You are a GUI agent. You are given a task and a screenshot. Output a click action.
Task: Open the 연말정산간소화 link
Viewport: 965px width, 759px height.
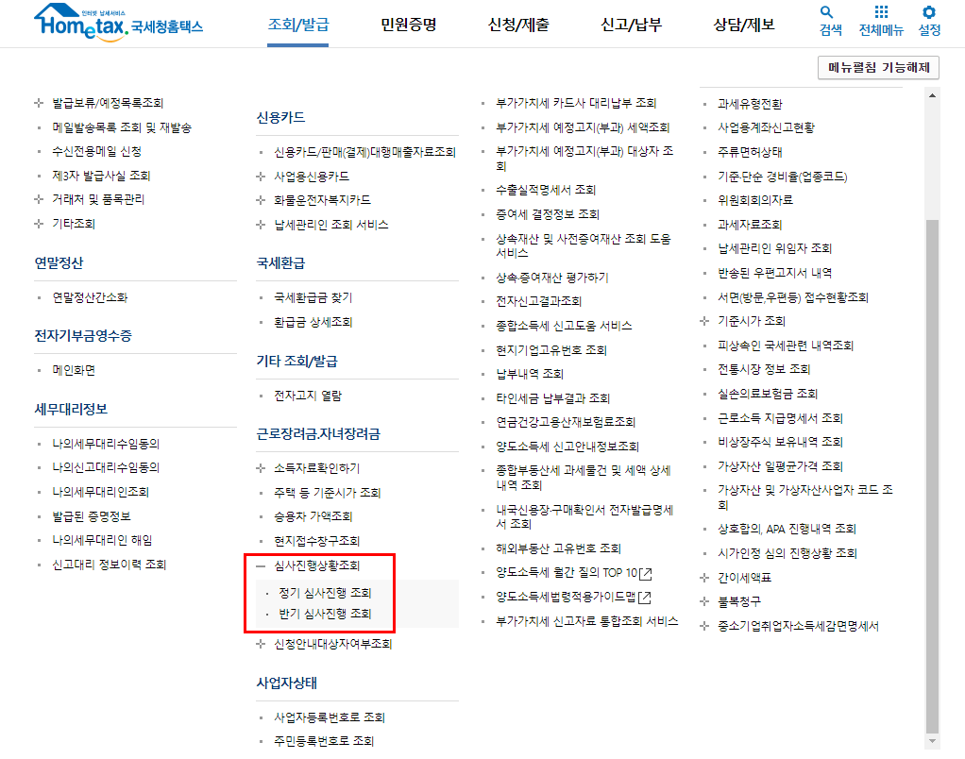88,298
